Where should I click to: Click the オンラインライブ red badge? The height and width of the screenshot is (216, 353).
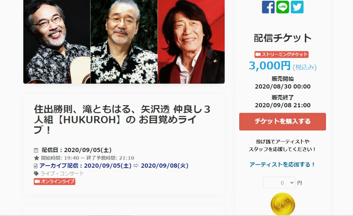[x=54, y=181]
